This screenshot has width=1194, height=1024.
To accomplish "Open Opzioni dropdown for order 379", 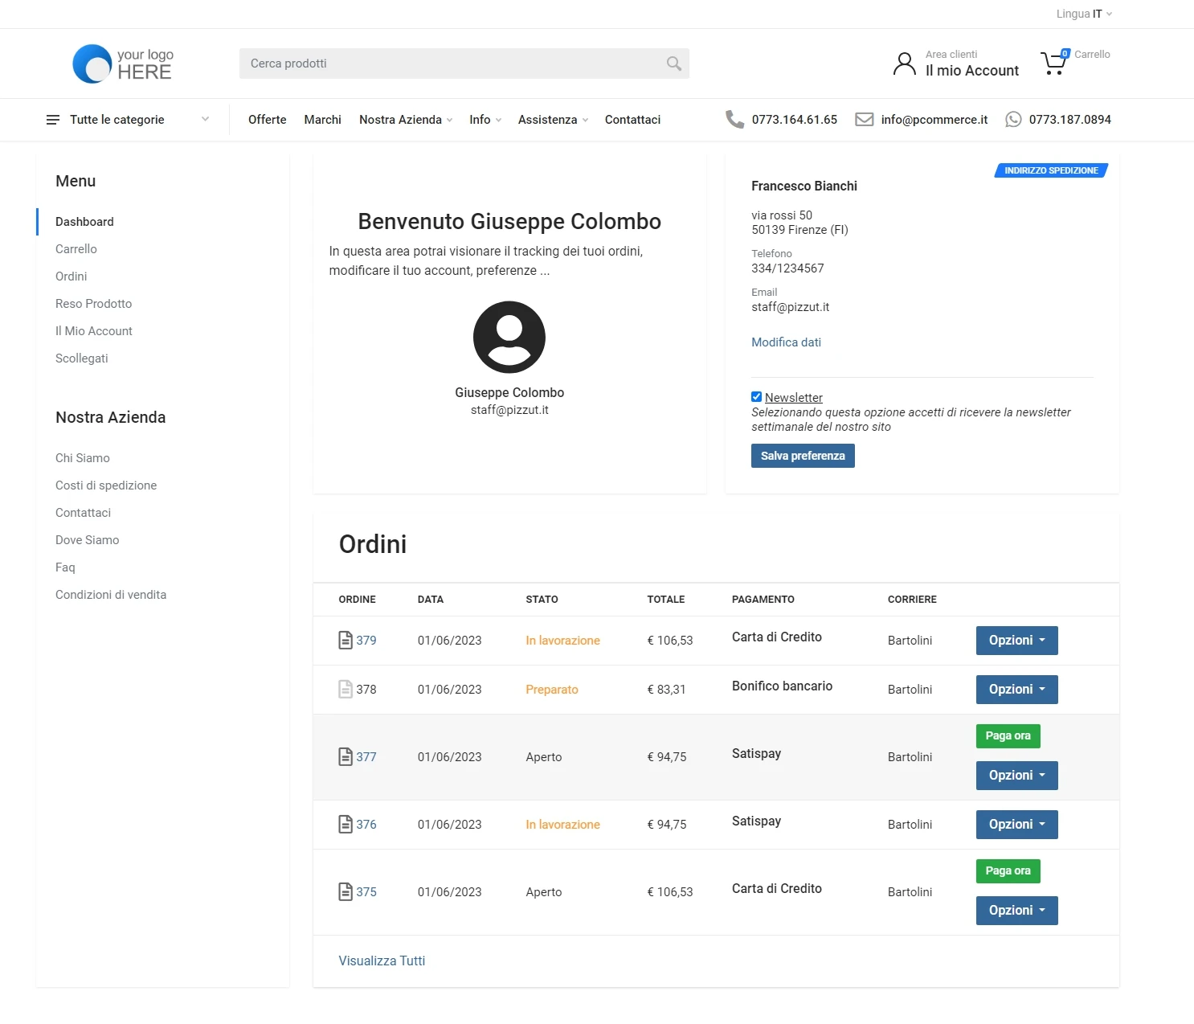I will pos(1016,641).
